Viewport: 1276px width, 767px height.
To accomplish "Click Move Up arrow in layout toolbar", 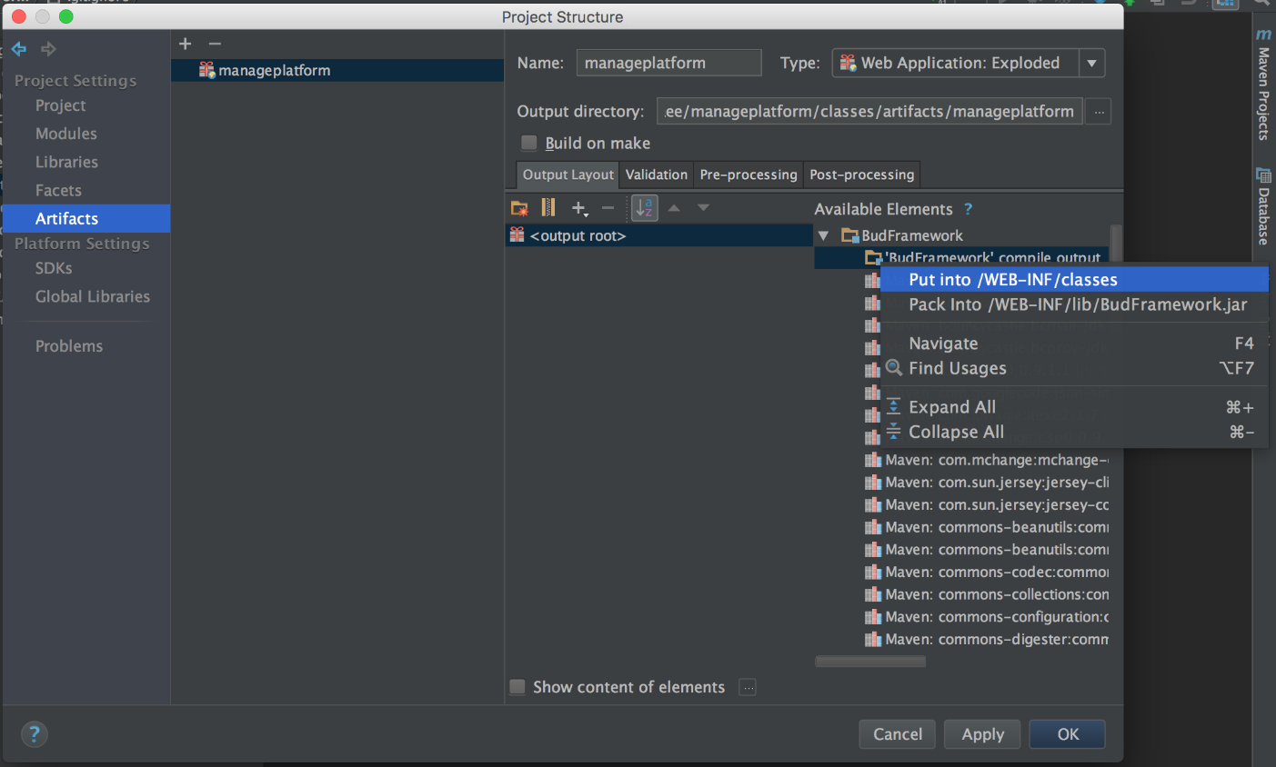I will (x=674, y=208).
